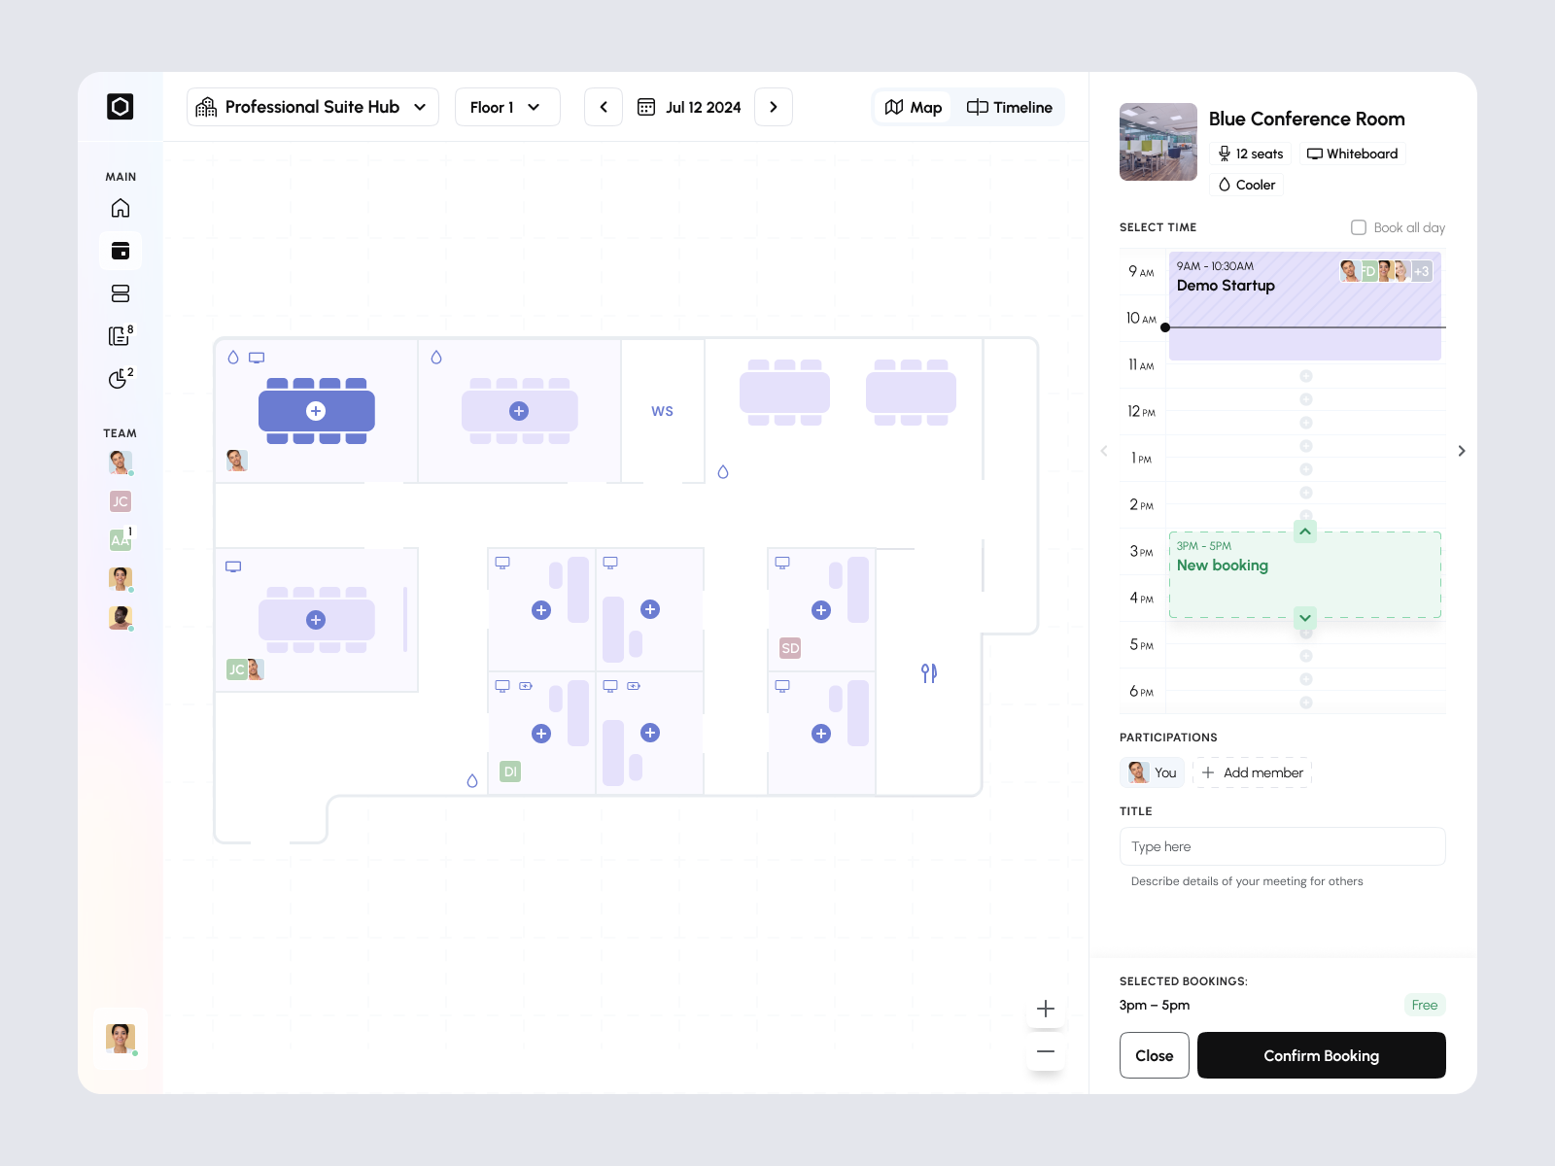Open the Home icon in the sidebar
Viewport: 1555px width, 1166px height.
click(121, 207)
